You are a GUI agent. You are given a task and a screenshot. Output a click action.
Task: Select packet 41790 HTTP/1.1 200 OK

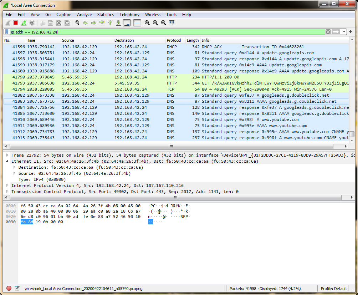coord(176,77)
